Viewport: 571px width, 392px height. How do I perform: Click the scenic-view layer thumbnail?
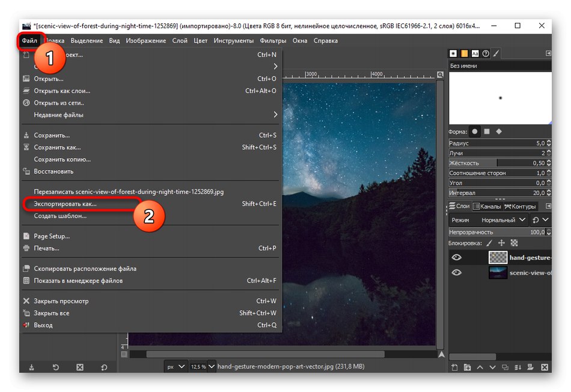[498, 272]
